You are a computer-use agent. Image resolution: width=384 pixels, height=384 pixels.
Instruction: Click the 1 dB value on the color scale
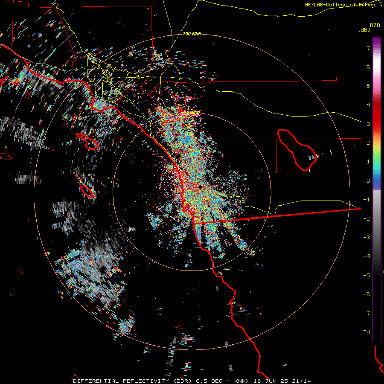368,162
